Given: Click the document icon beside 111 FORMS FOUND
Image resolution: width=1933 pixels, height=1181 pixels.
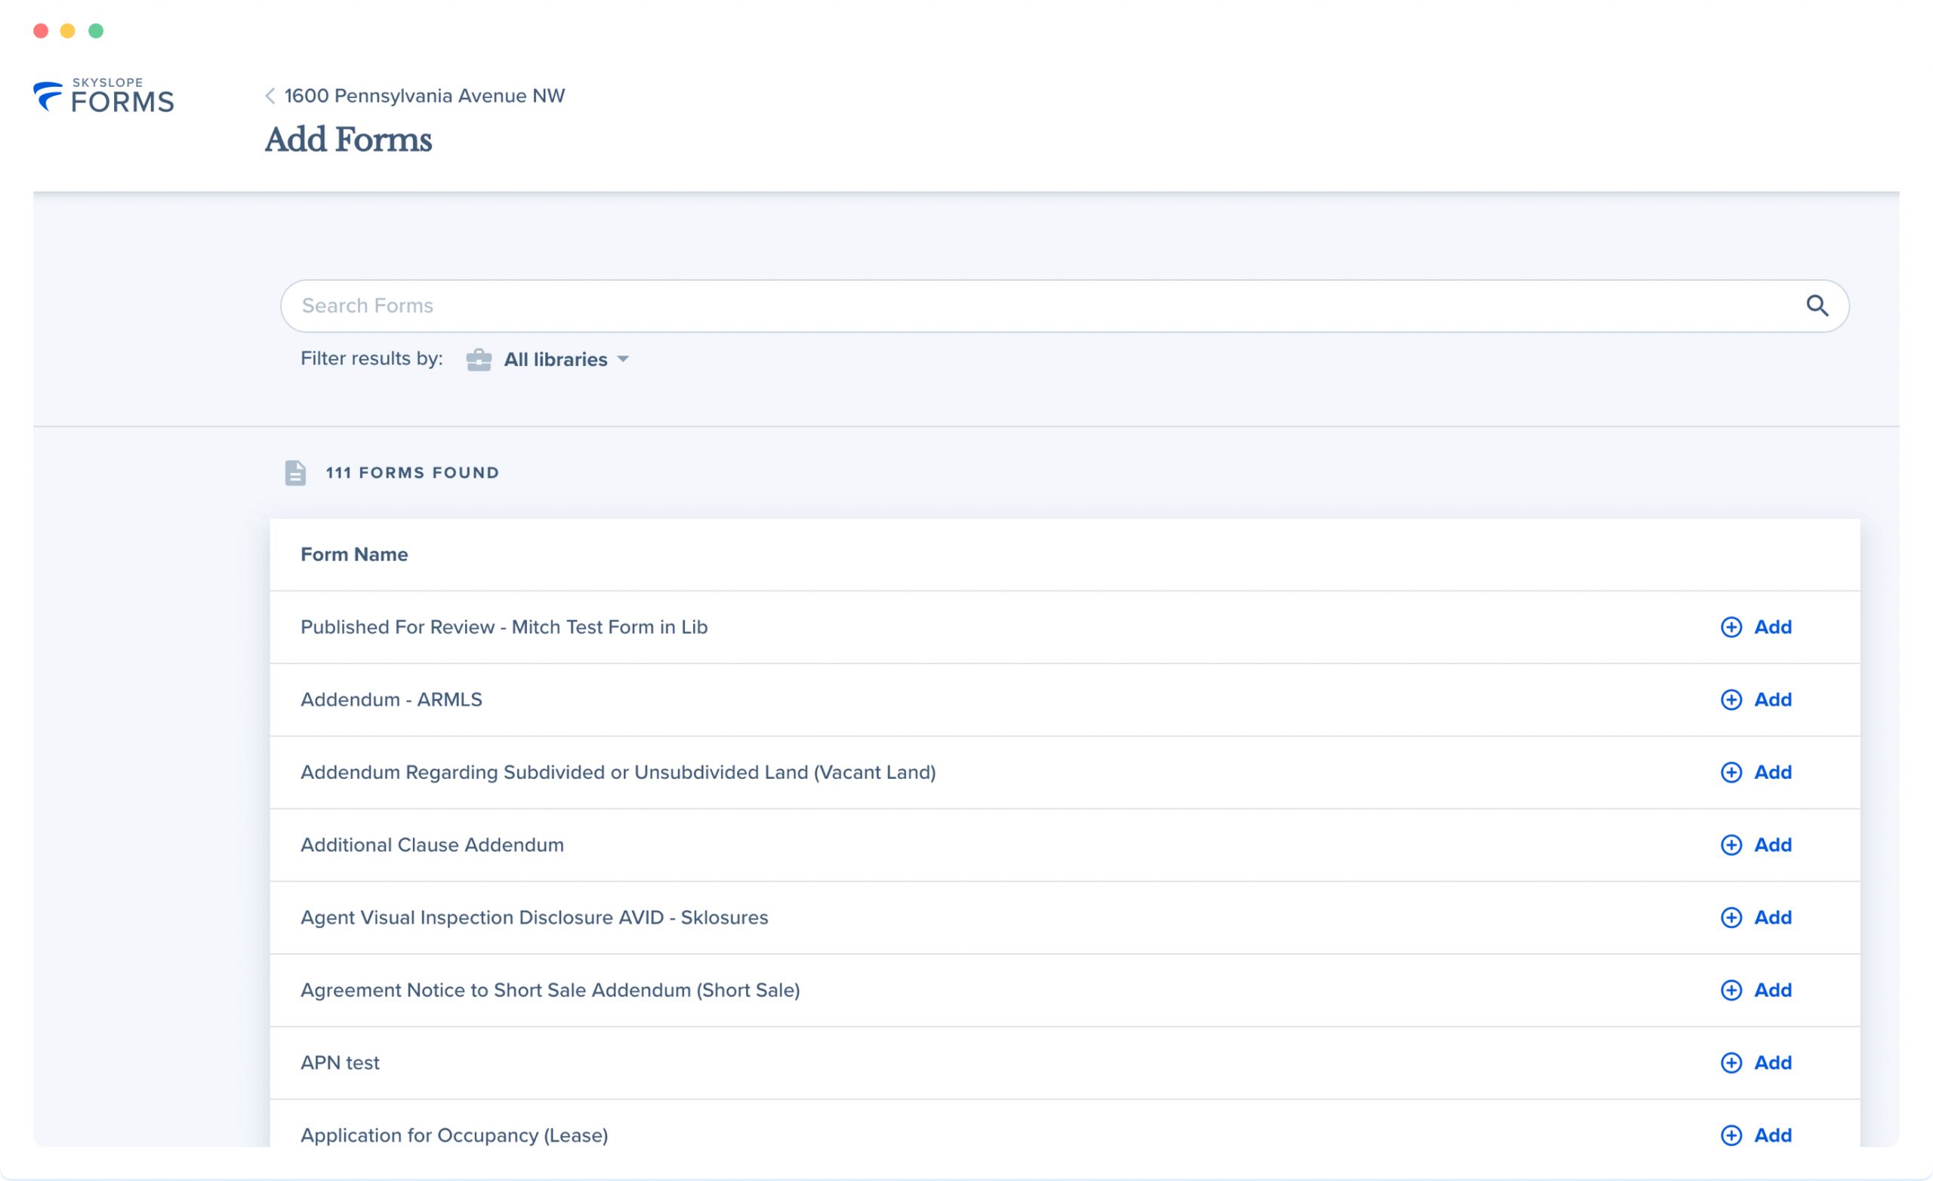Looking at the screenshot, I should click(295, 472).
